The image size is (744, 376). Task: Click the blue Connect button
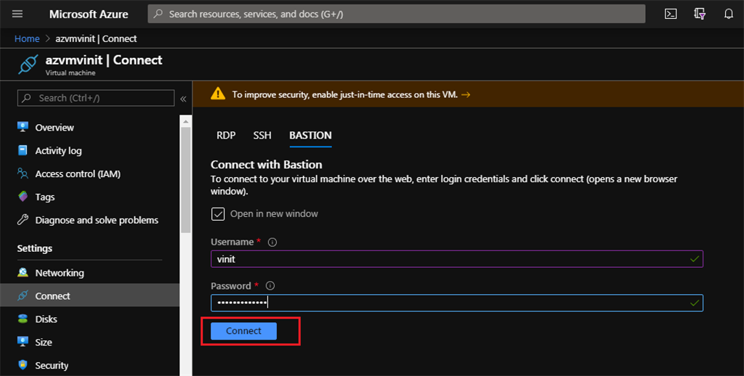click(x=243, y=331)
